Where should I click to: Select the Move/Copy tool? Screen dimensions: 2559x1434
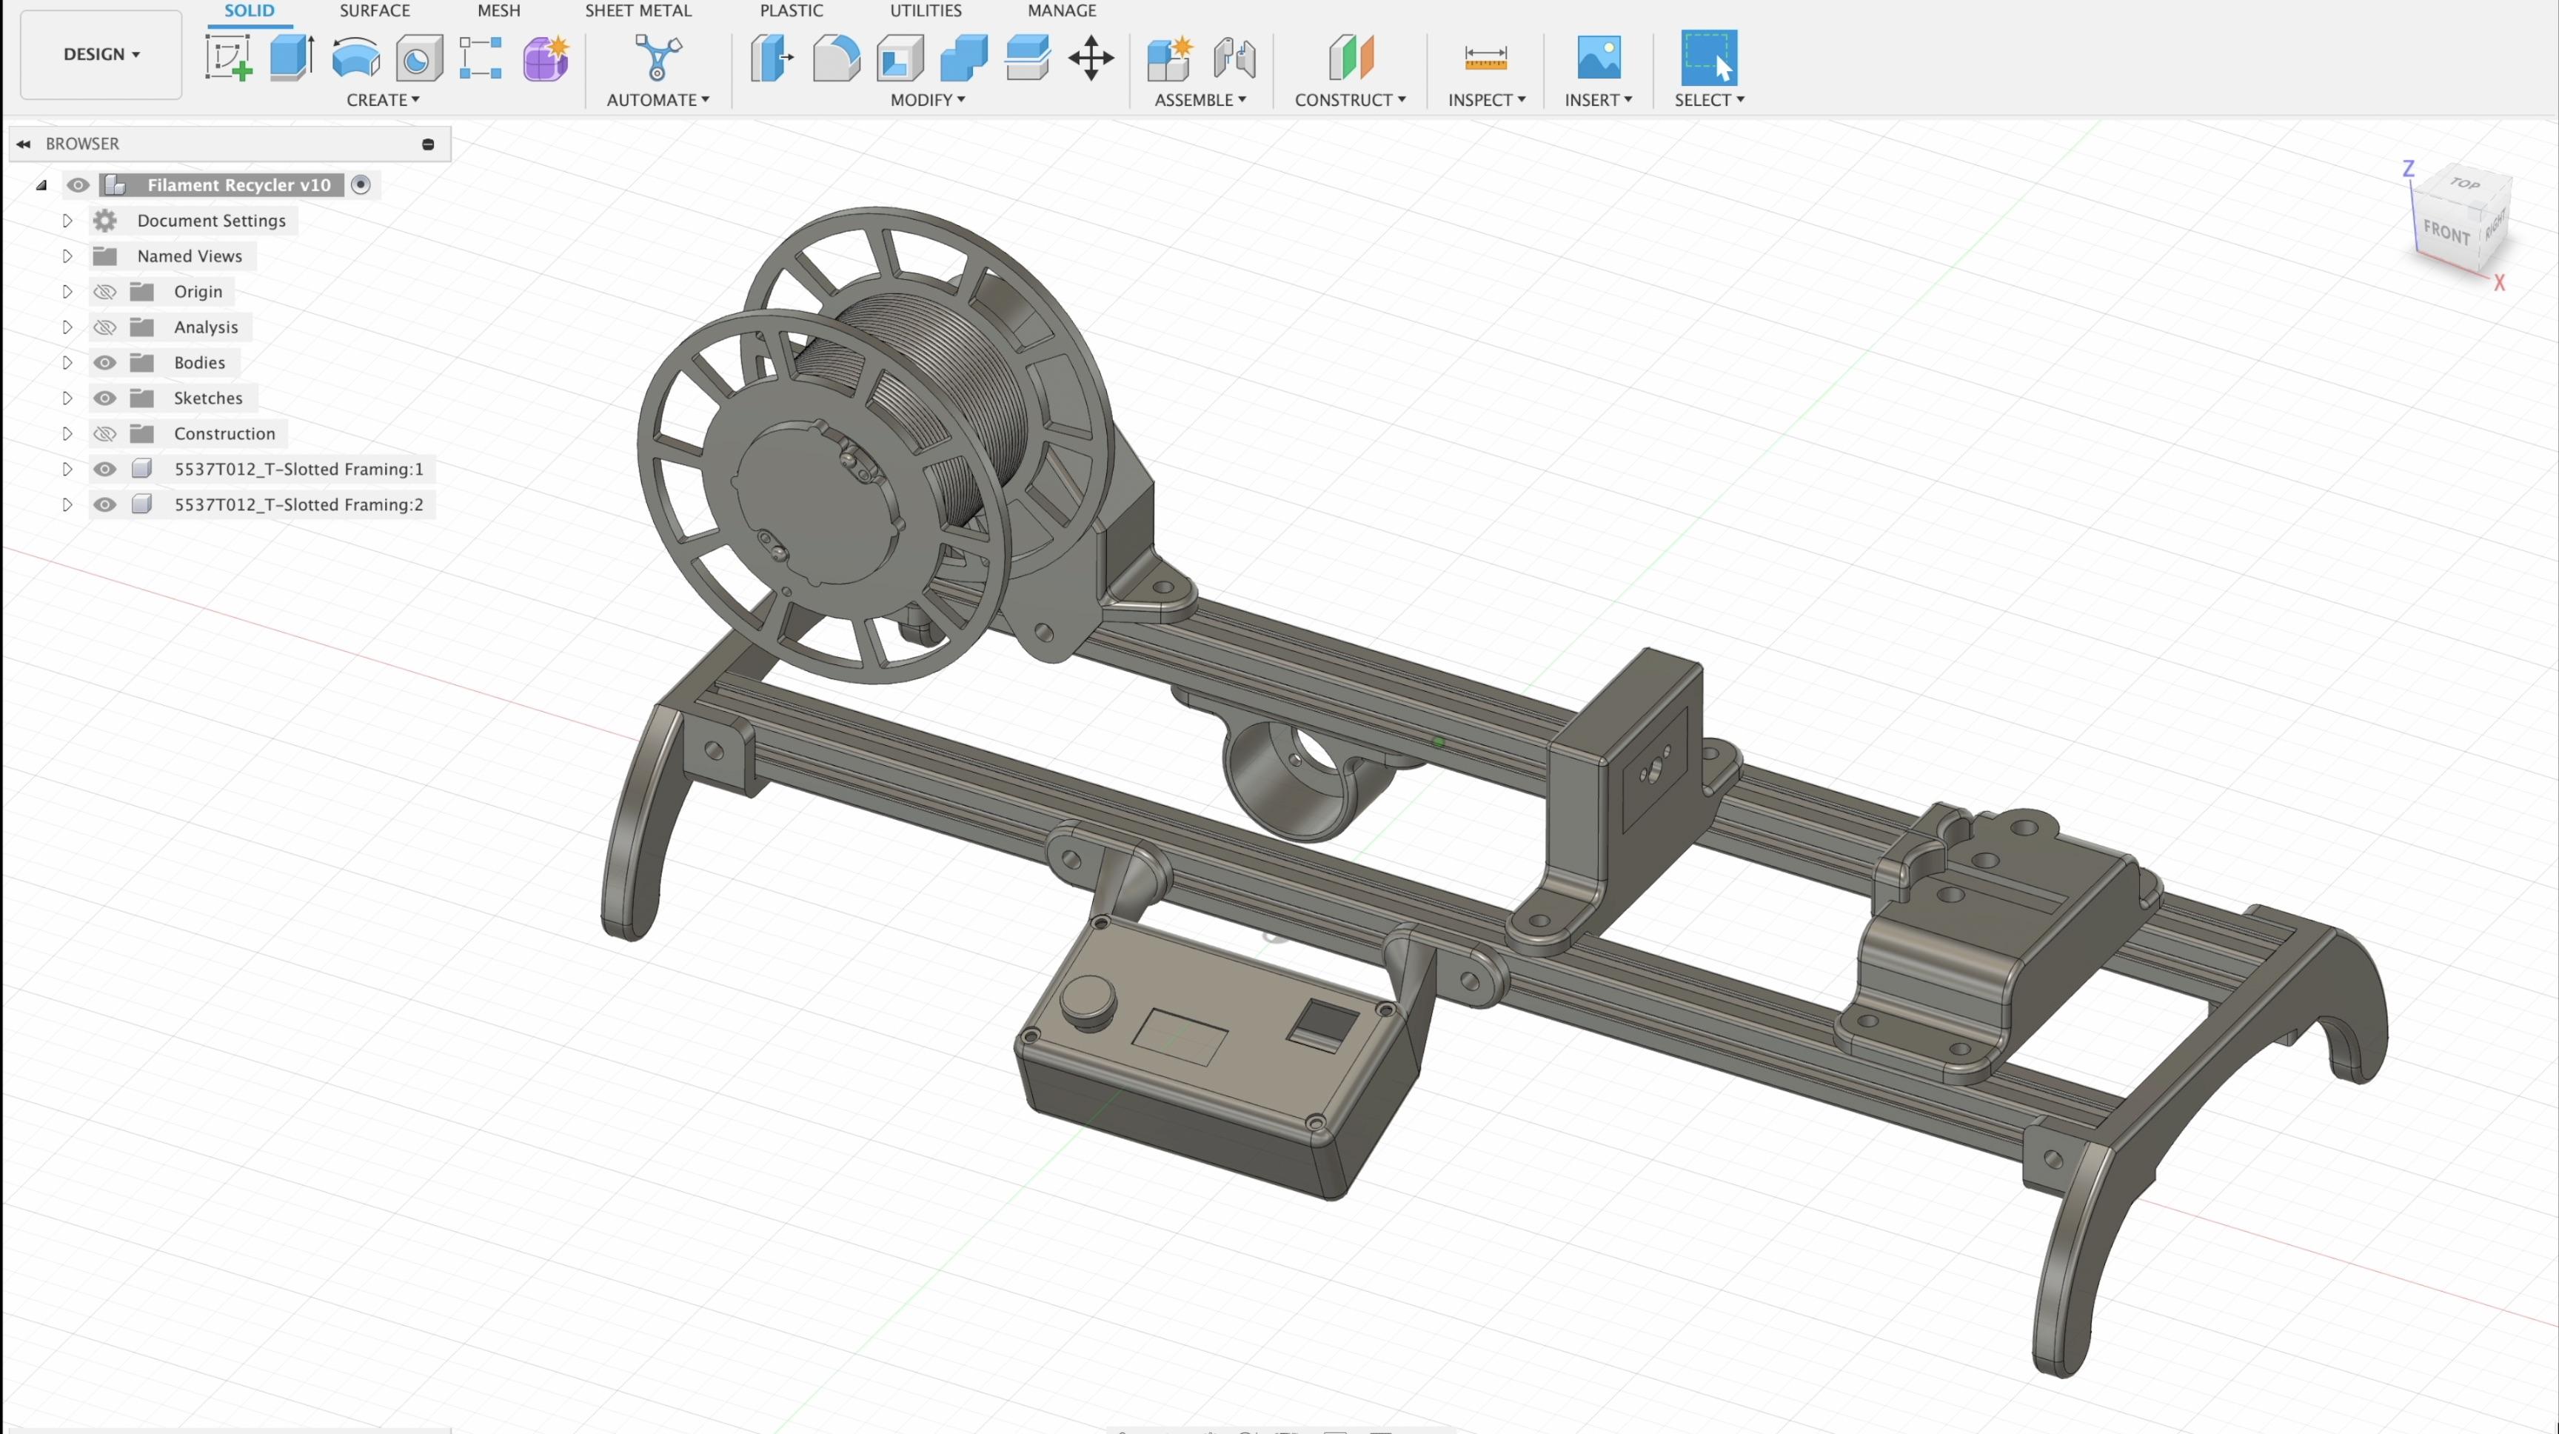pyautogui.click(x=1090, y=58)
